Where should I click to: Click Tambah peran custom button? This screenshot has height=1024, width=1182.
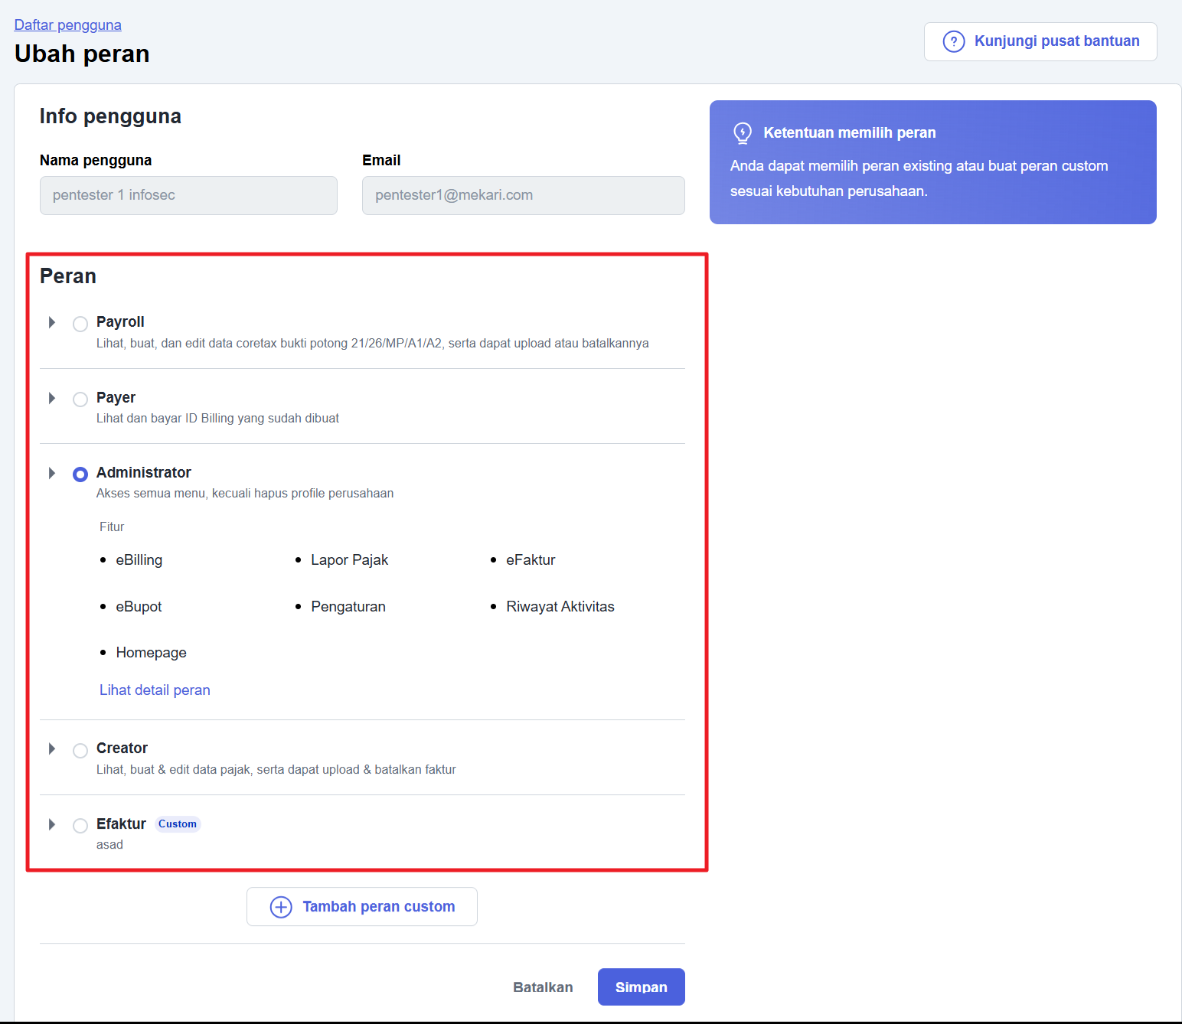pos(362,907)
